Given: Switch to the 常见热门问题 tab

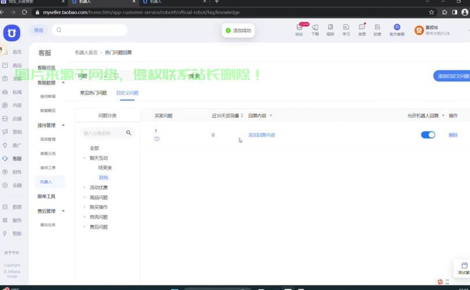Looking at the screenshot, I should pos(93,93).
